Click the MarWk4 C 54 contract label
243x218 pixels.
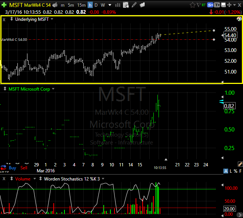[37, 5]
